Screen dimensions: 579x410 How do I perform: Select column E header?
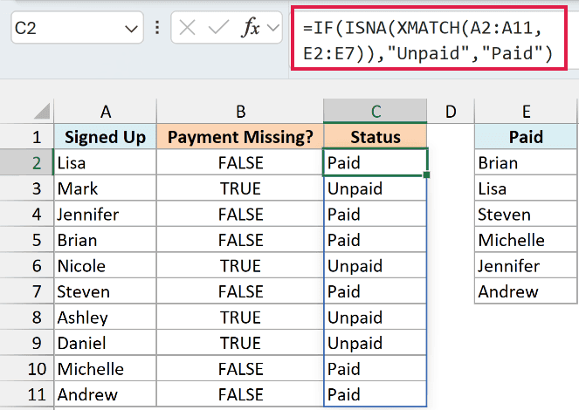point(526,111)
